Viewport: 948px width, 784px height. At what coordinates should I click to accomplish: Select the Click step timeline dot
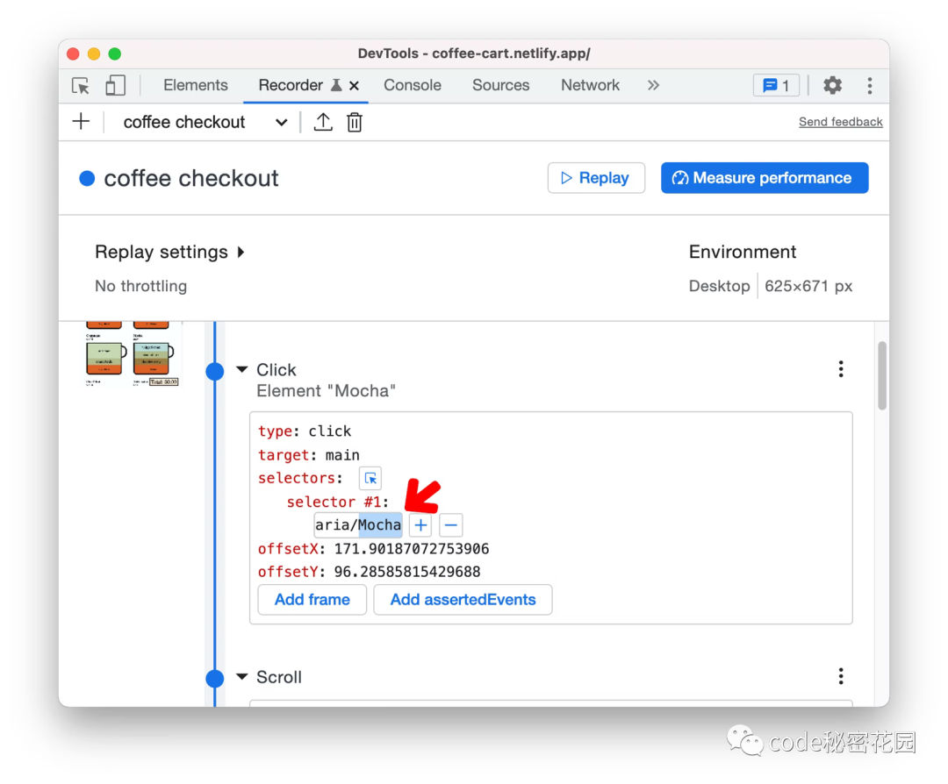[215, 371]
